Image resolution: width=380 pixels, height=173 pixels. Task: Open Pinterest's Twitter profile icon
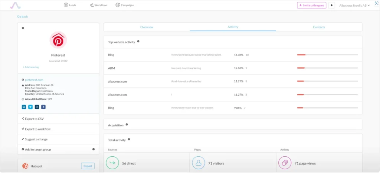(x=30, y=107)
